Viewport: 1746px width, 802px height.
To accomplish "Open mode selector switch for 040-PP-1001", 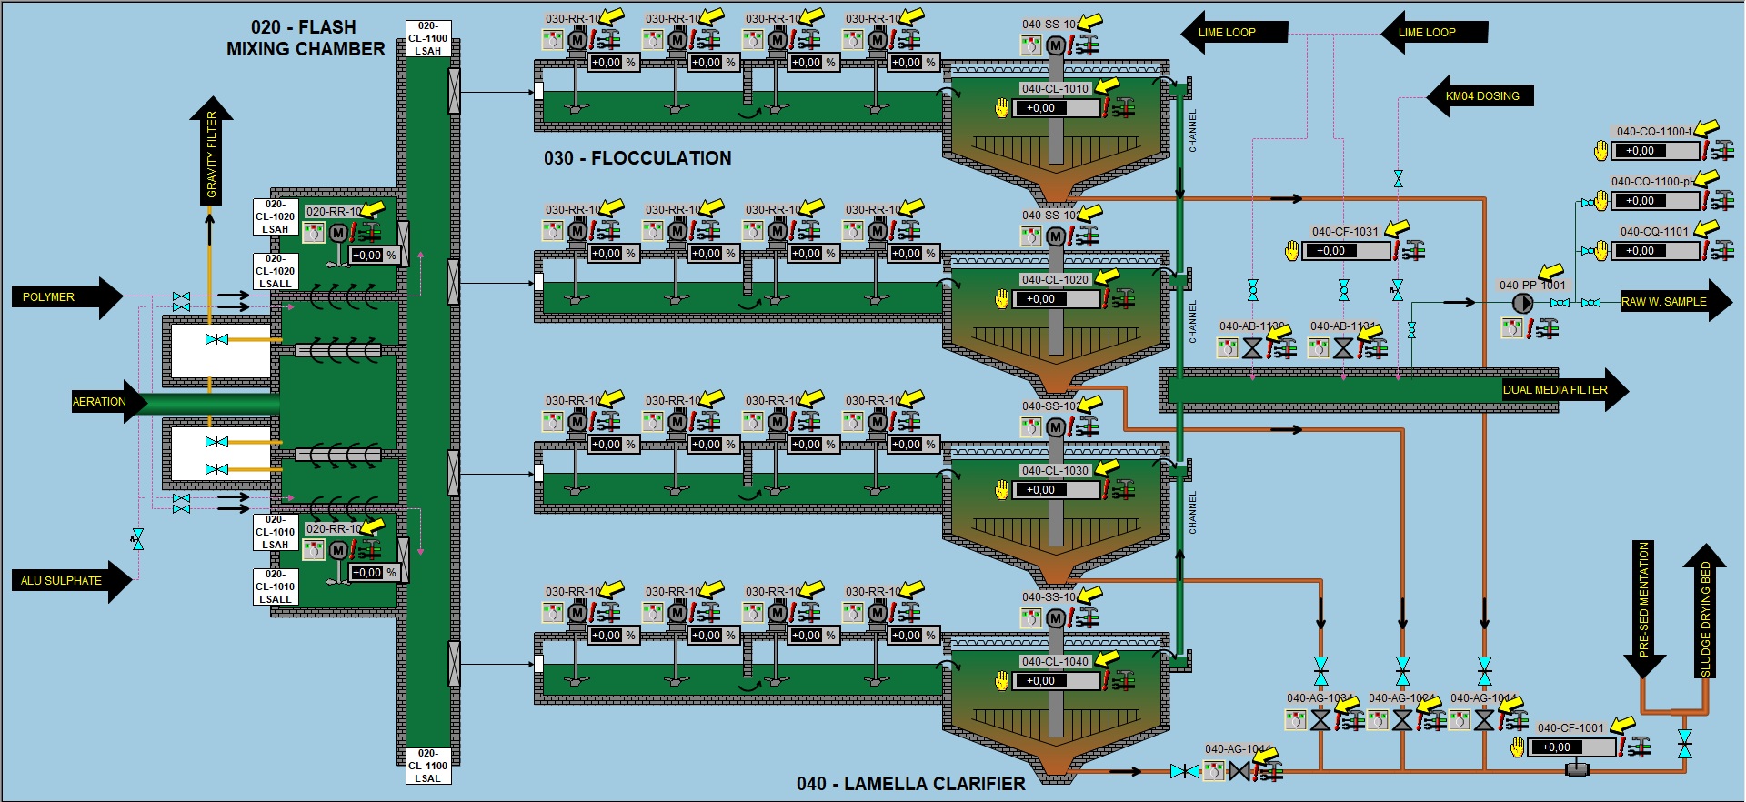I will (1510, 328).
